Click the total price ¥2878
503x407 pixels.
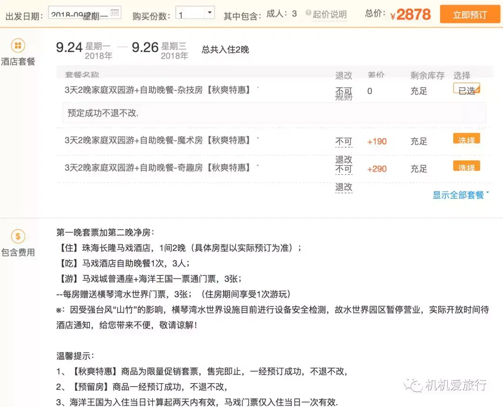click(412, 14)
